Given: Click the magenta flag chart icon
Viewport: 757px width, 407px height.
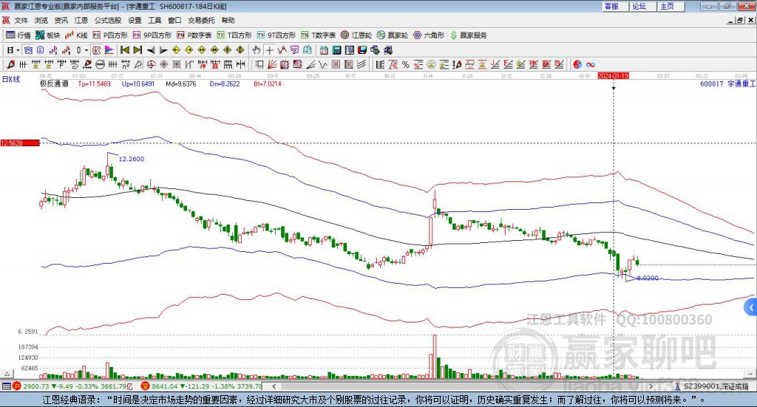Looking at the screenshot, I should coord(109,50).
